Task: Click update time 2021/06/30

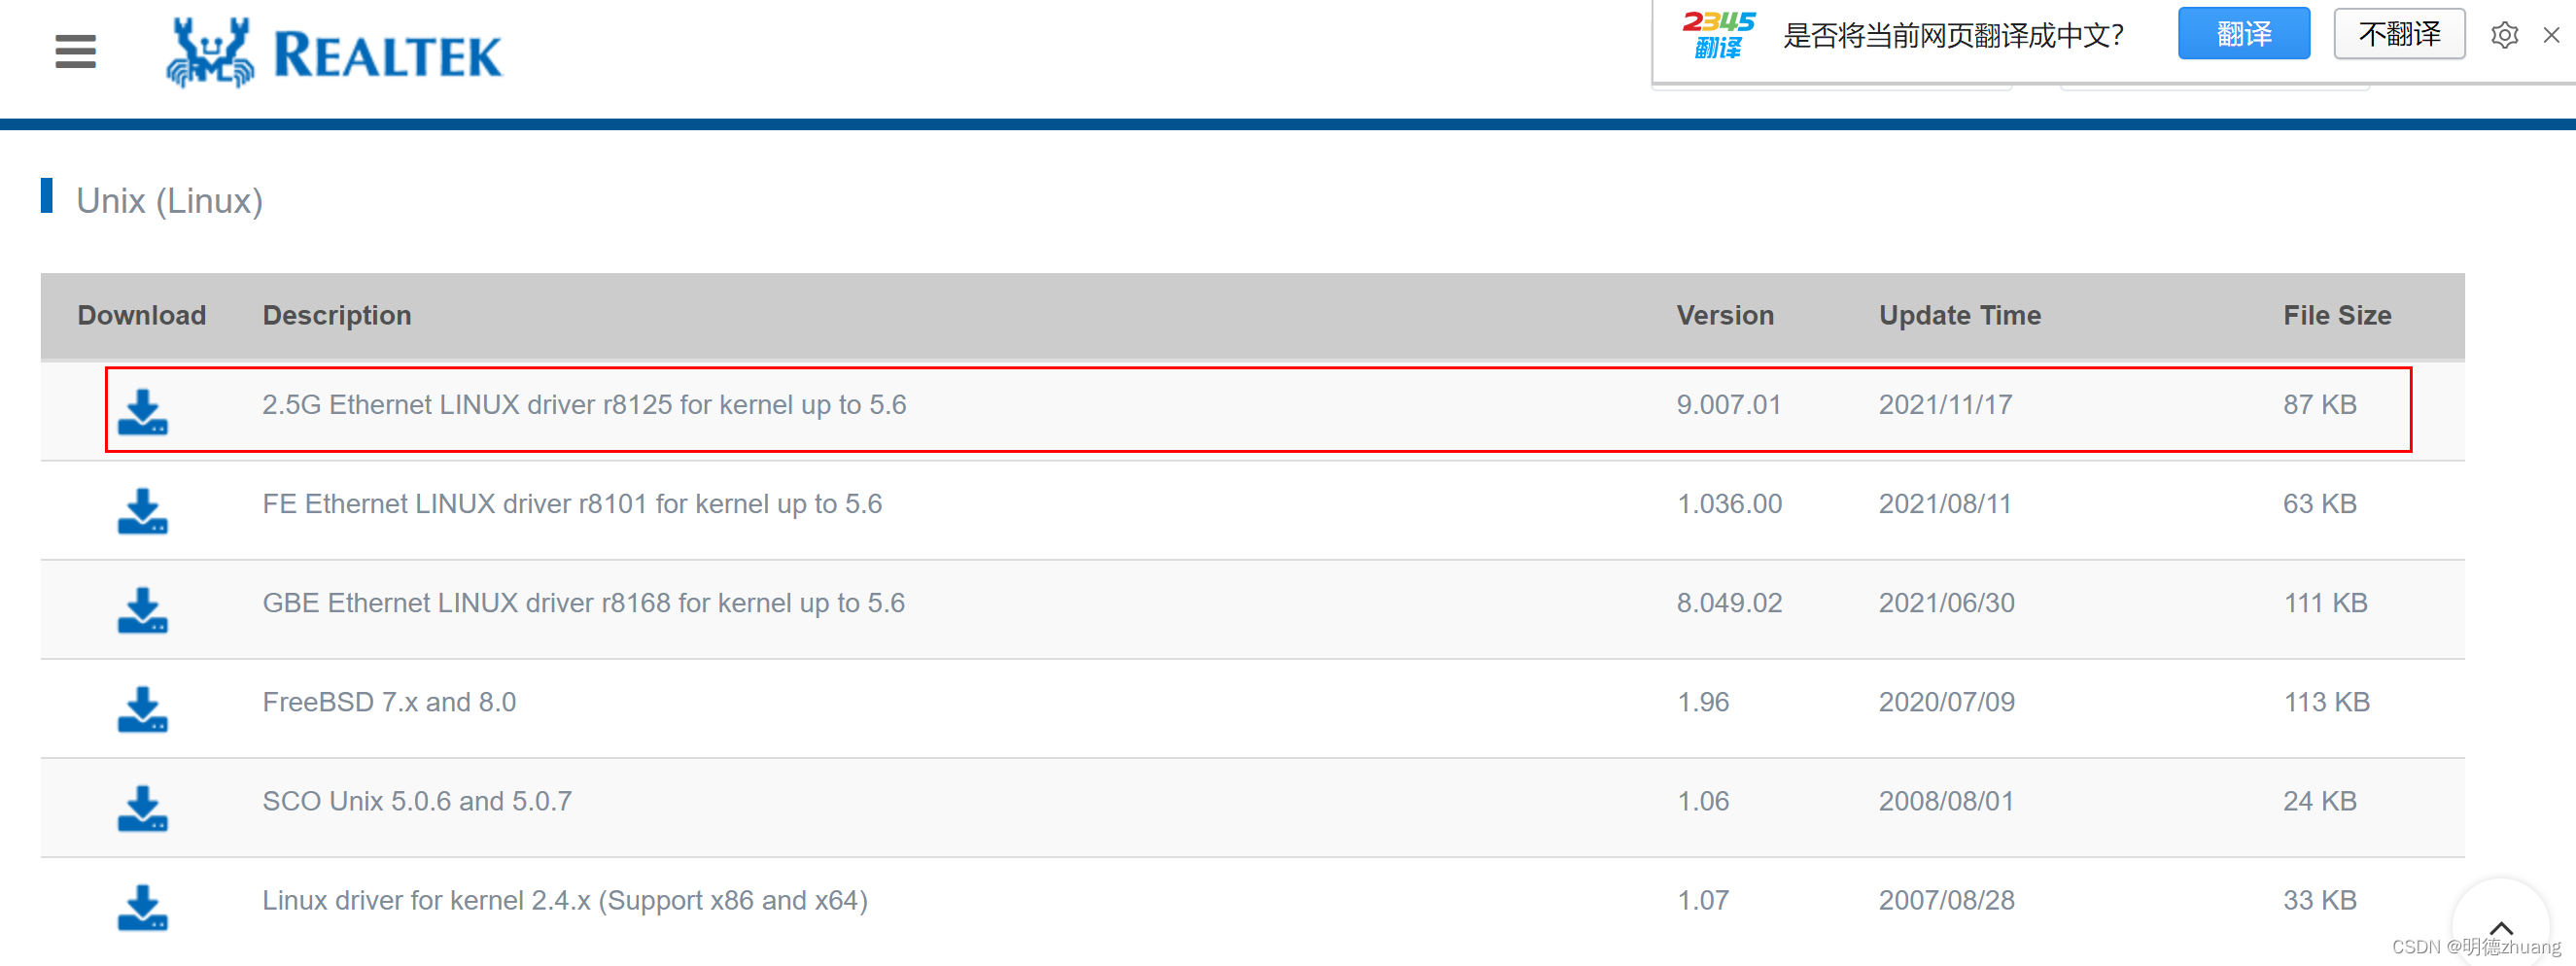Action: [x=1946, y=602]
